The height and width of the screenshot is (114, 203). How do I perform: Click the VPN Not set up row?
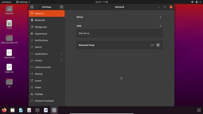[119, 33]
